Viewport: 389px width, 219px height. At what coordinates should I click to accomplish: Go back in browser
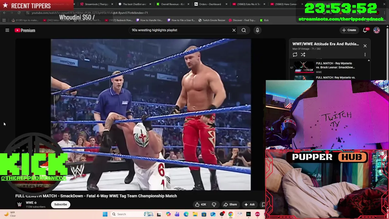(x=5, y=13)
